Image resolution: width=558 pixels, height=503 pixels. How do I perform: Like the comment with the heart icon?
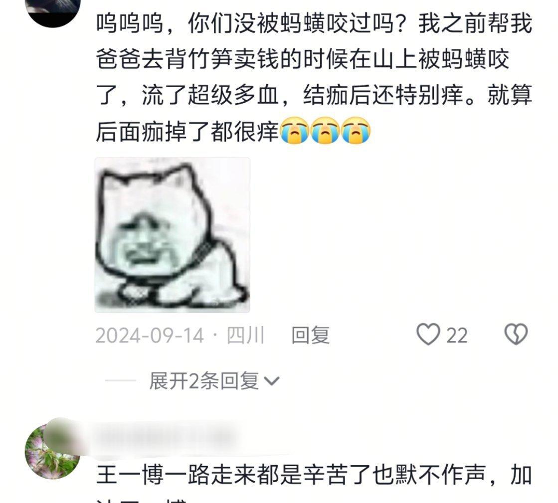[428, 334]
